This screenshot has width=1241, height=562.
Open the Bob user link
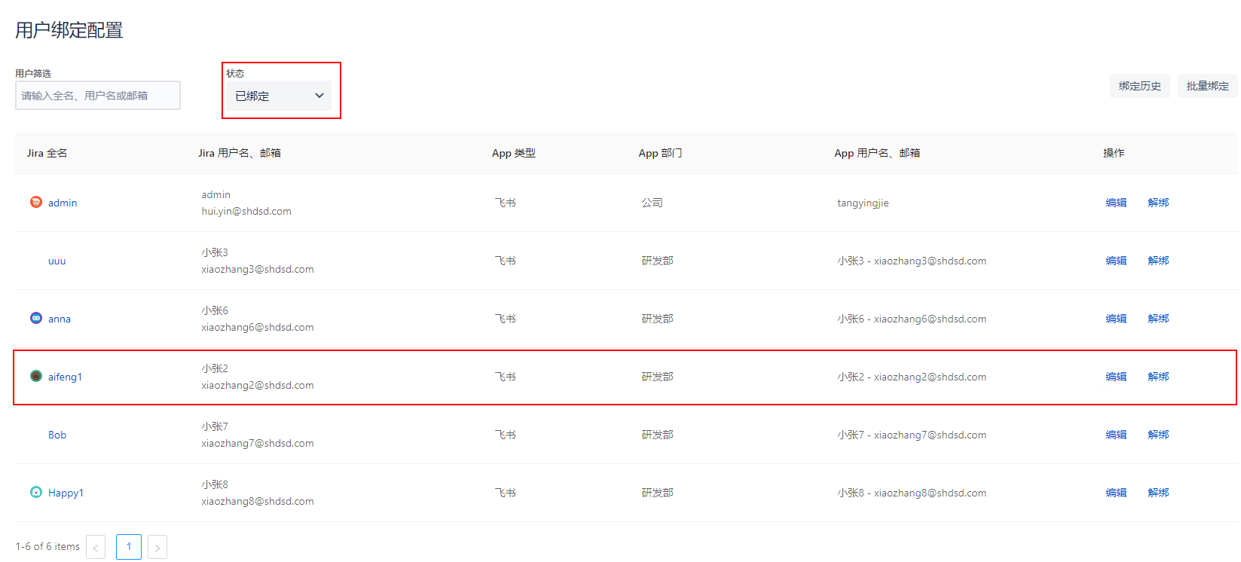[x=57, y=435]
